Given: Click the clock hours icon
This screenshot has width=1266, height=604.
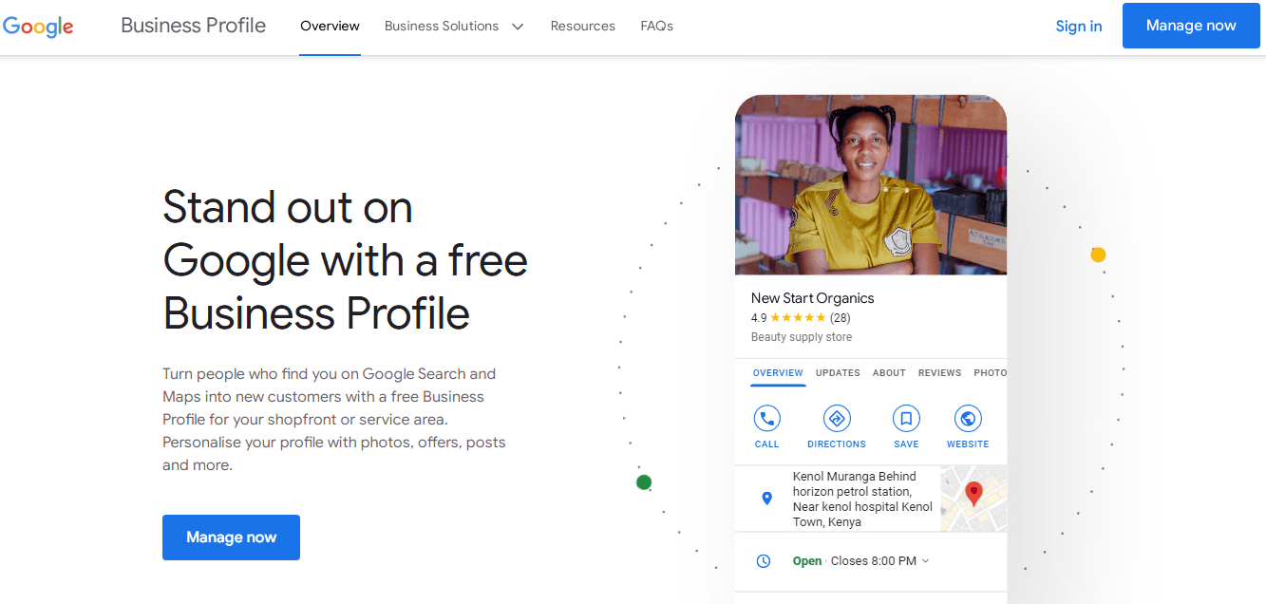Looking at the screenshot, I should pyautogui.click(x=764, y=561).
